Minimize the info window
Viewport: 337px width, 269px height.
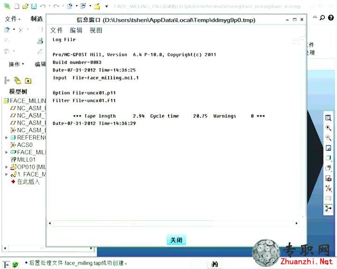287,20
